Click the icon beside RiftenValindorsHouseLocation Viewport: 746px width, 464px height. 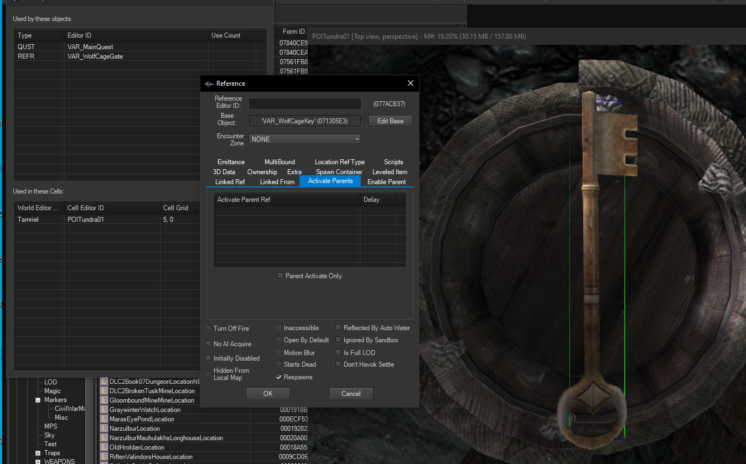104,457
